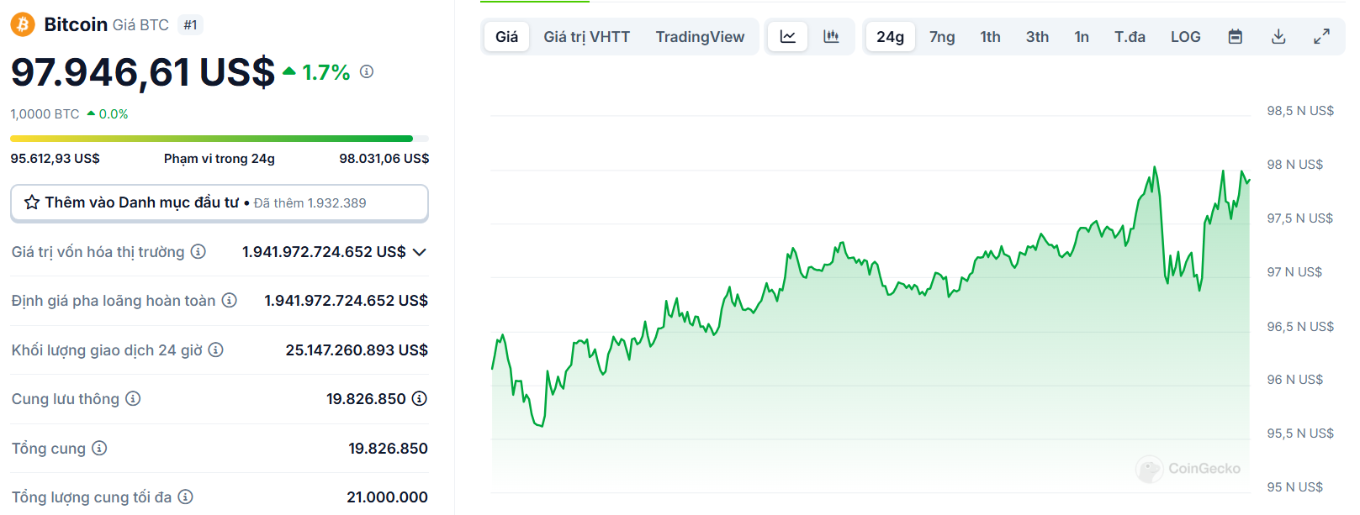The image size is (1360, 515).
Task: Choose the 24g time range
Action: pos(890,36)
